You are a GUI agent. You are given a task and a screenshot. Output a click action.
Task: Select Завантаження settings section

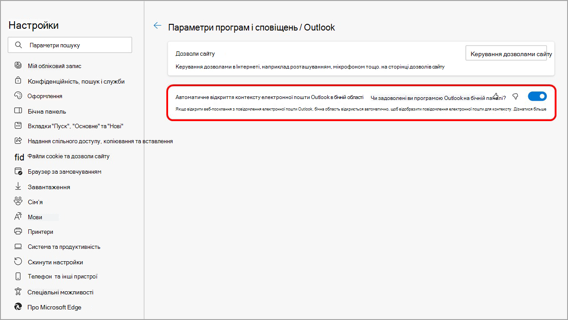click(x=49, y=187)
